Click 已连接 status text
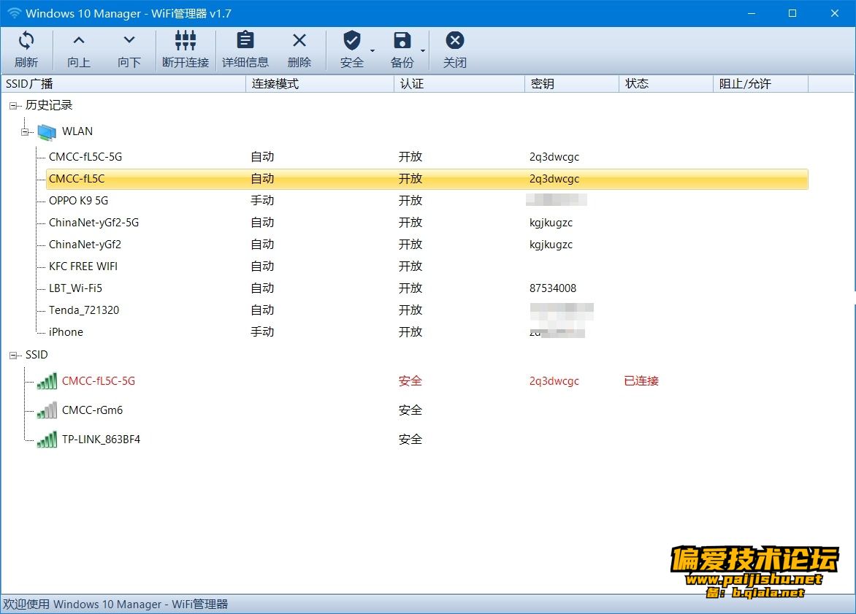Image resolution: width=856 pixels, height=614 pixels. (641, 381)
